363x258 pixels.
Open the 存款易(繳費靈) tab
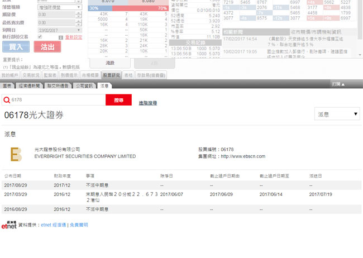click(x=151, y=75)
